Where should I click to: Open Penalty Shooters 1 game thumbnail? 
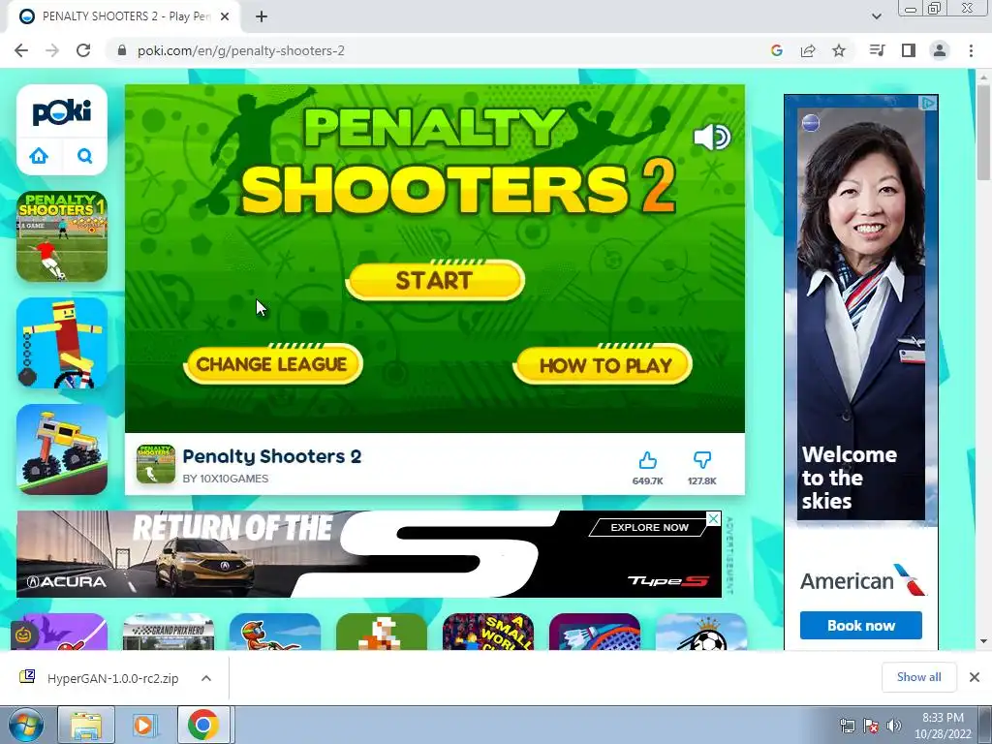click(x=61, y=236)
